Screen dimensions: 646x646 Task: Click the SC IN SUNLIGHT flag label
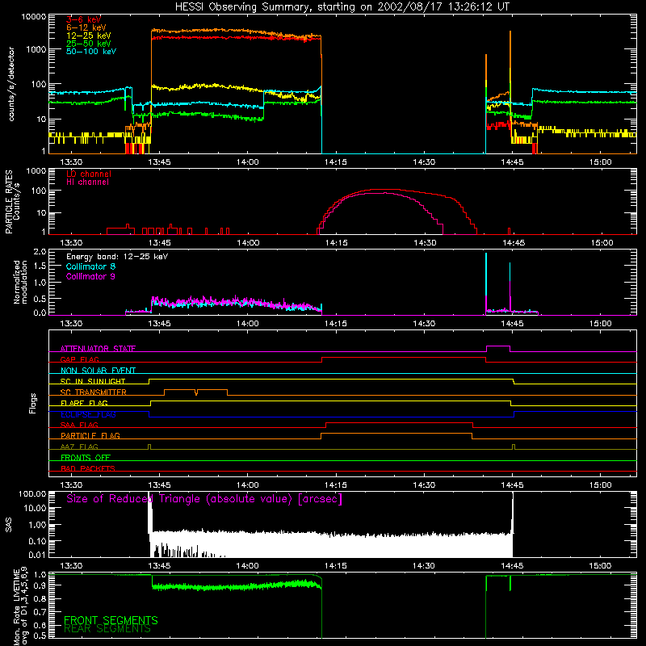click(93, 381)
